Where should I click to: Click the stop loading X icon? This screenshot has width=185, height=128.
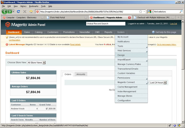(25, 12)
